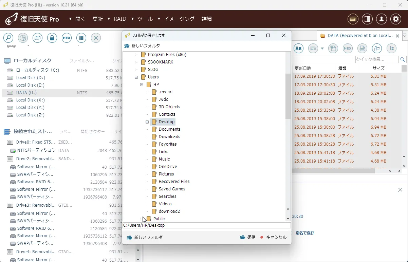Open dropdown arrow next to preview icon

tap(322, 49)
